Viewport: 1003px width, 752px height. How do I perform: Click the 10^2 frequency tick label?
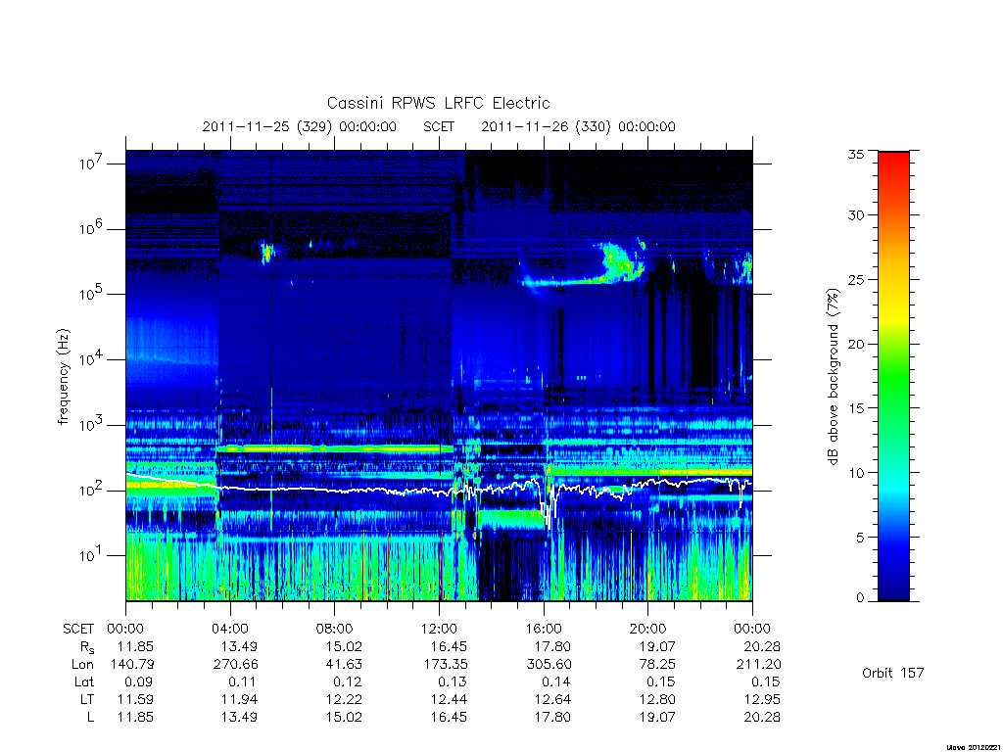(91, 490)
